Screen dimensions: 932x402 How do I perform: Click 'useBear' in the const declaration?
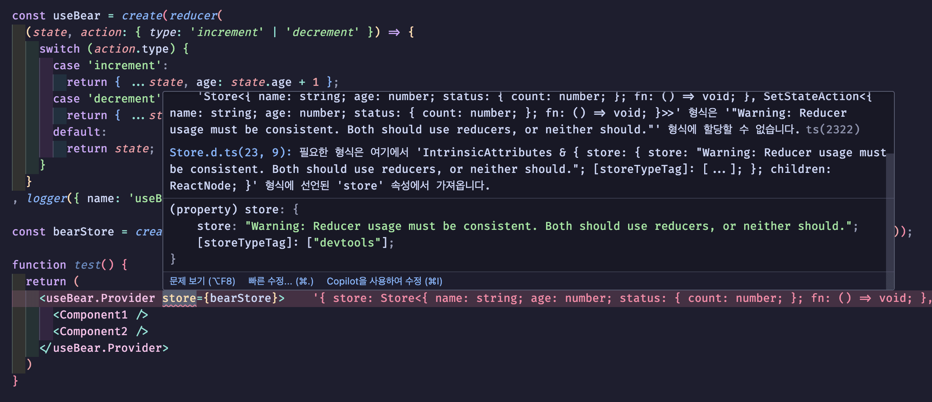tap(76, 16)
